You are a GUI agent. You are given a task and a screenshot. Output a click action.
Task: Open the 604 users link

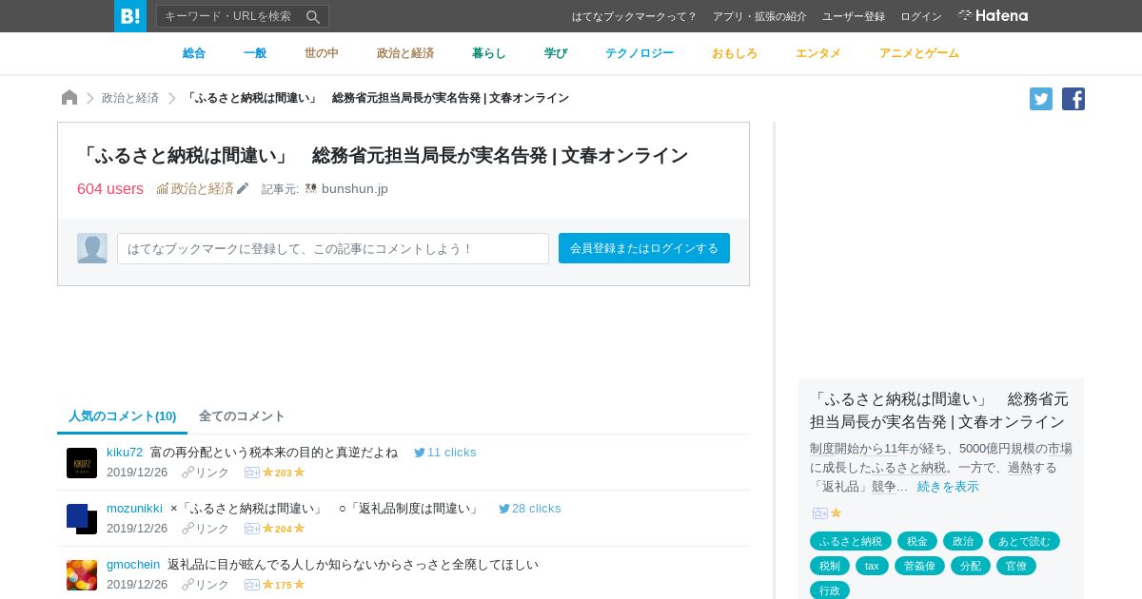pyautogui.click(x=110, y=188)
